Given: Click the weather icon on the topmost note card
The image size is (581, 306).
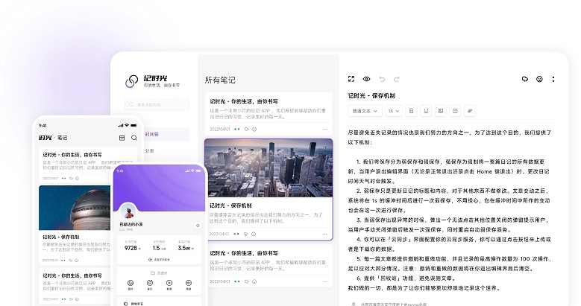Looking at the screenshot, I should click(x=246, y=129).
